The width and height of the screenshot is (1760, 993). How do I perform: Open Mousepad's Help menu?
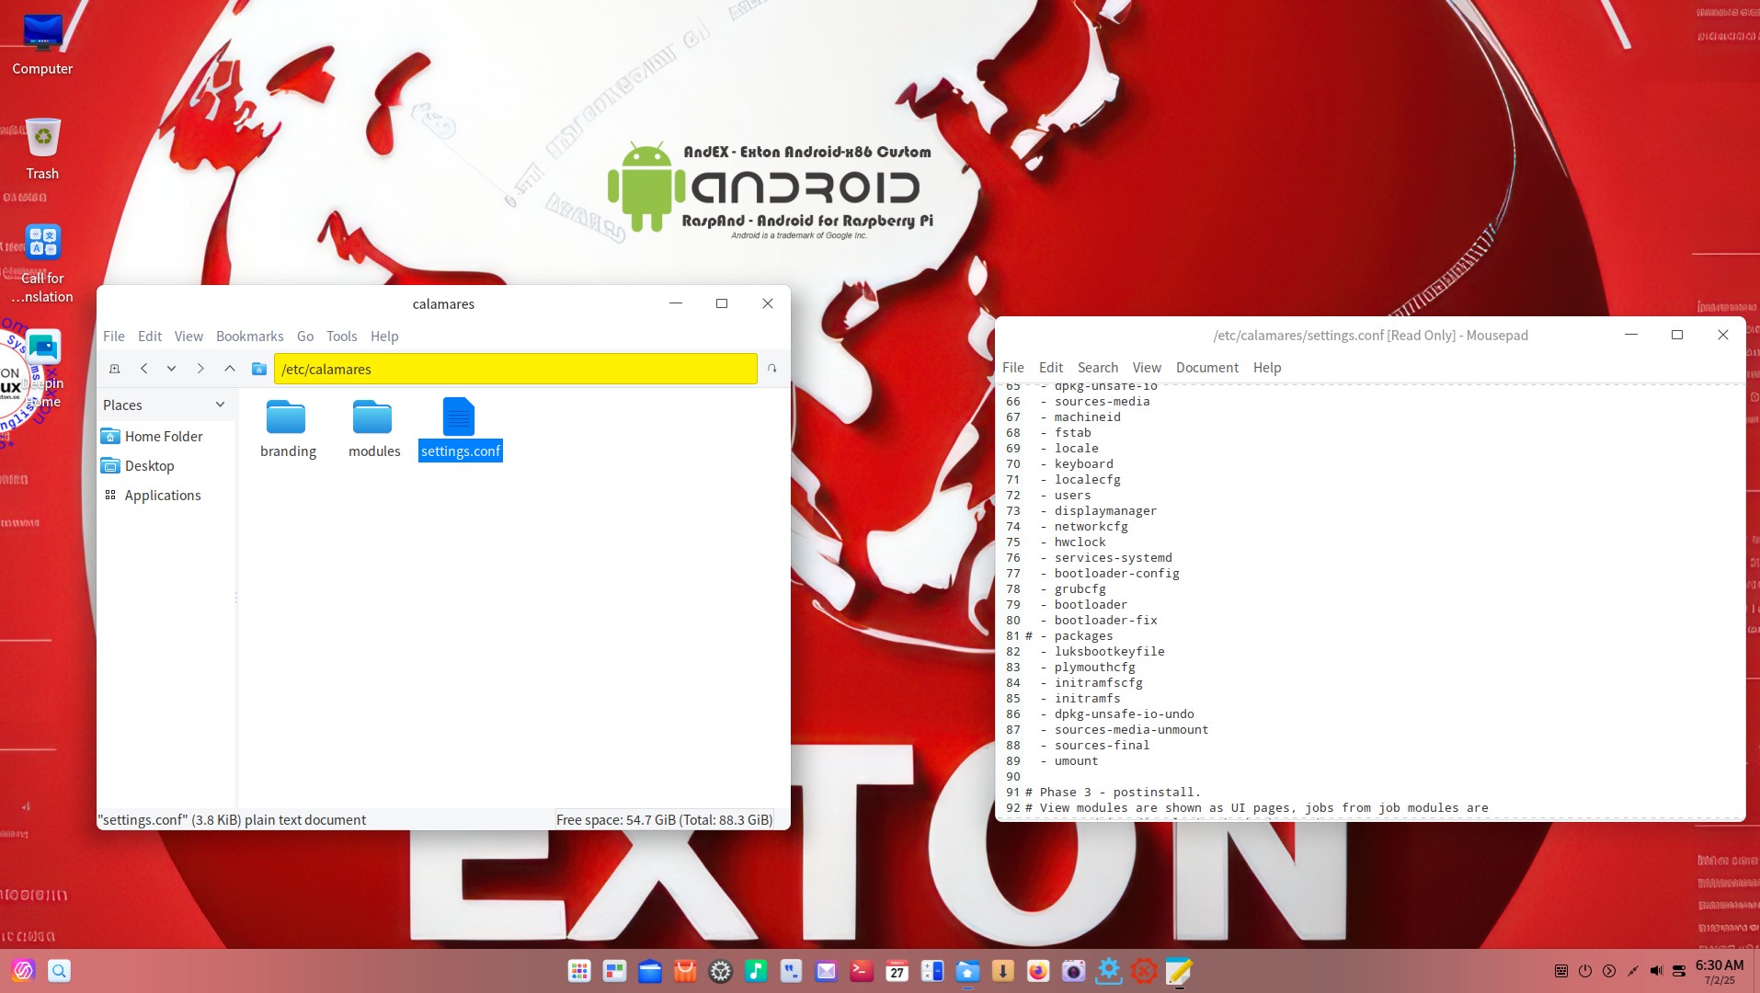1267,368
